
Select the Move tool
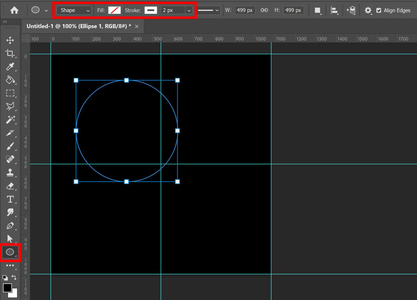click(x=10, y=40)
